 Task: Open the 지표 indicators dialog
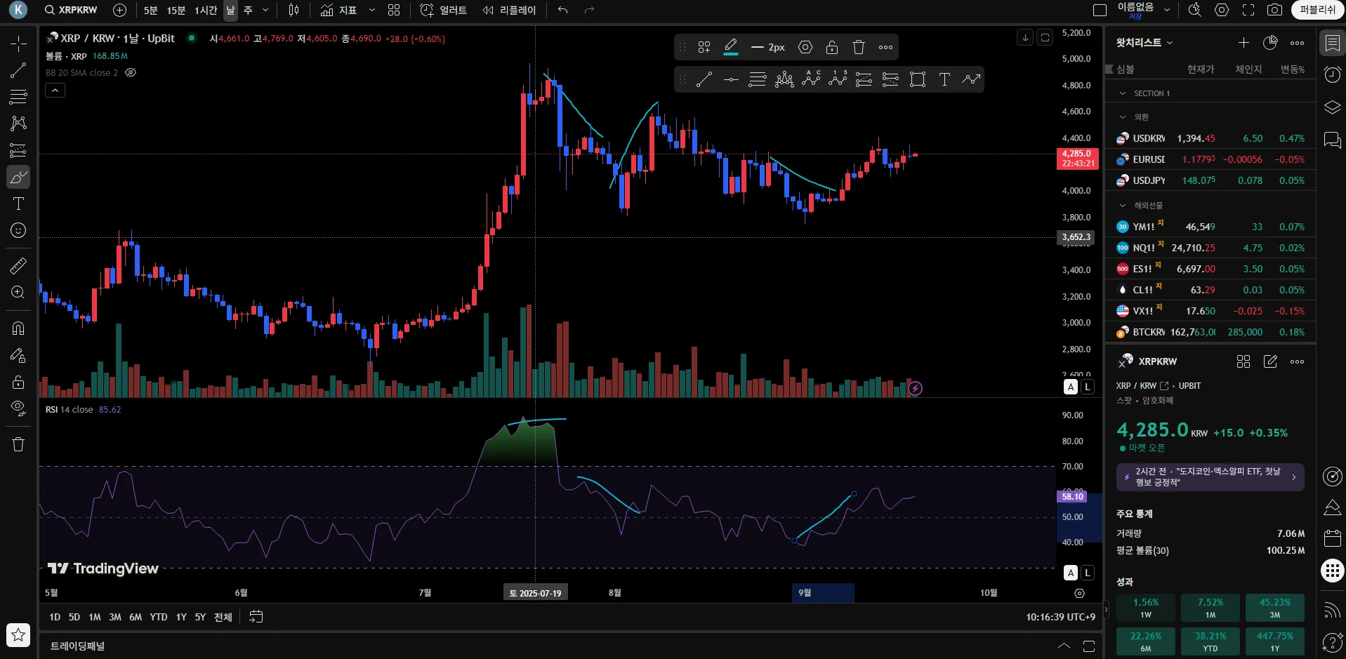(338, 10)
